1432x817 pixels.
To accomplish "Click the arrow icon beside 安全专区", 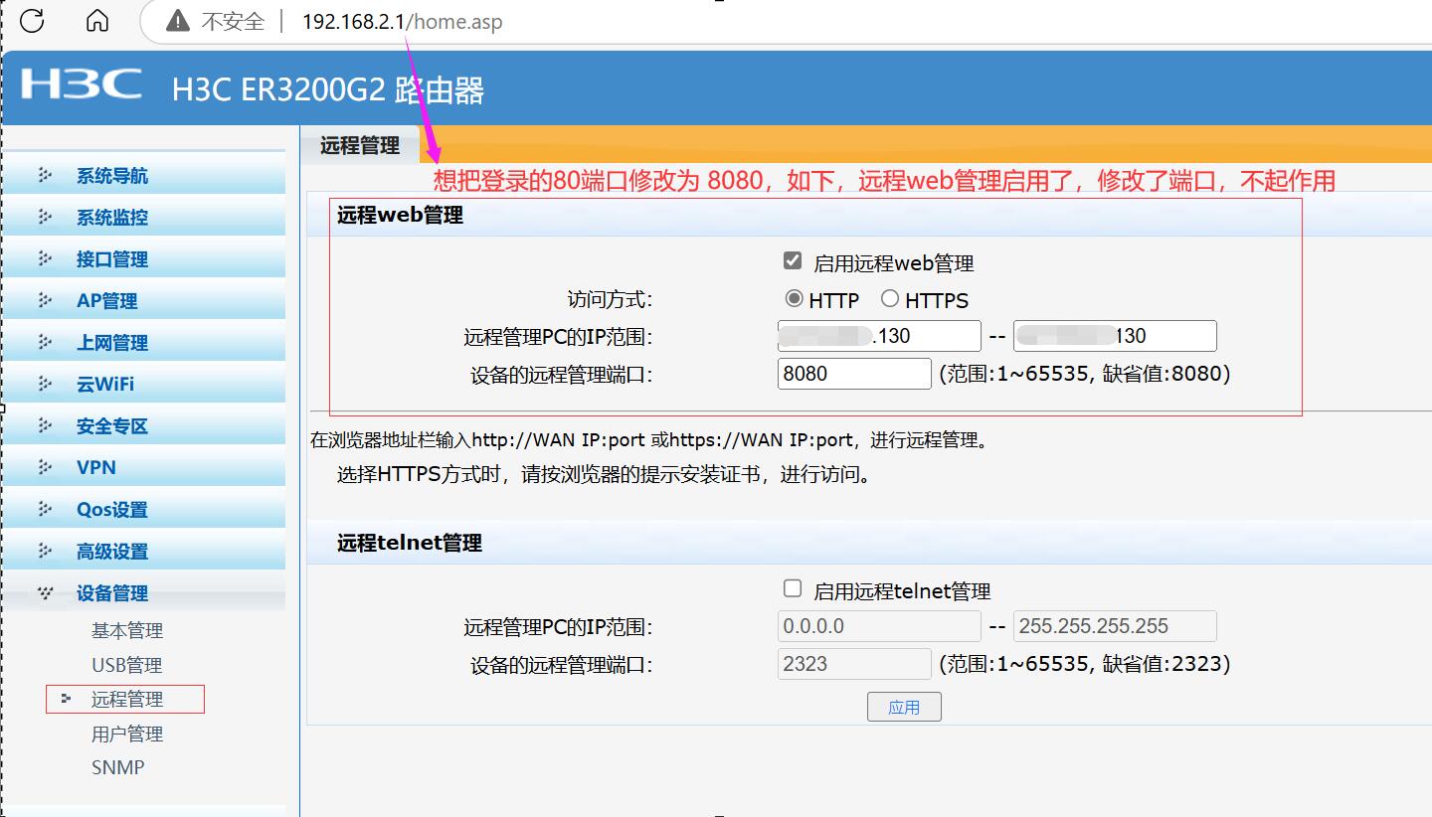I will point(45,425).
